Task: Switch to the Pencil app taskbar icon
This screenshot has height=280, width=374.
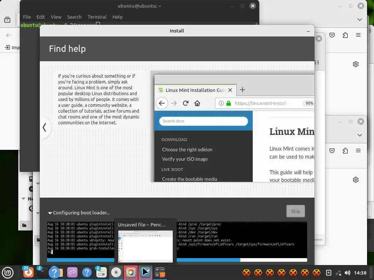Action: coord(145,272)
